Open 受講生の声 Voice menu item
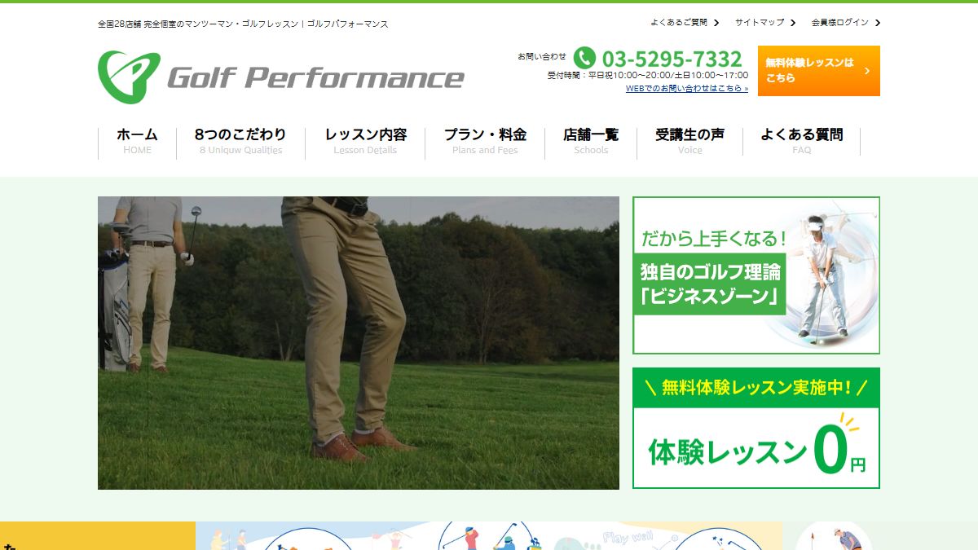The height and width of the screenshot is (550, 978). pos(689,142)
